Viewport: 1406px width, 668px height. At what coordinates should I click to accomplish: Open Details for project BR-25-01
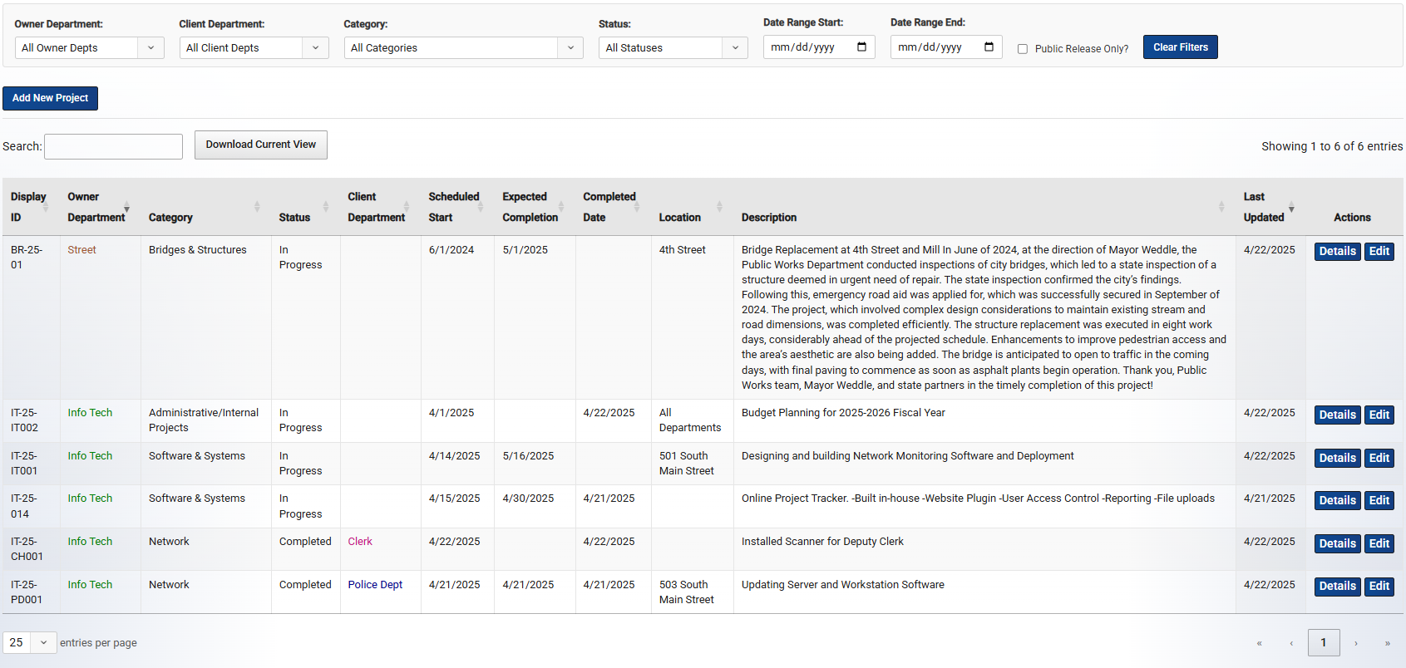[1337, 252]
